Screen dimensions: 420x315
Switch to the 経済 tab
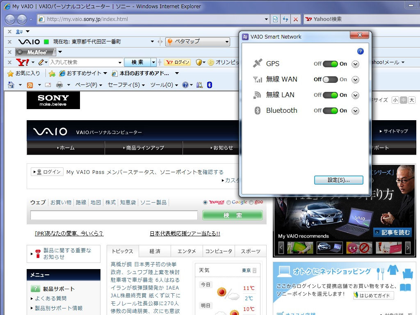click(155, 251)
